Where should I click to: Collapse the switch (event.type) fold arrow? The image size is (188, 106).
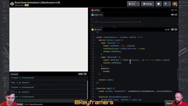coord(95,40)
